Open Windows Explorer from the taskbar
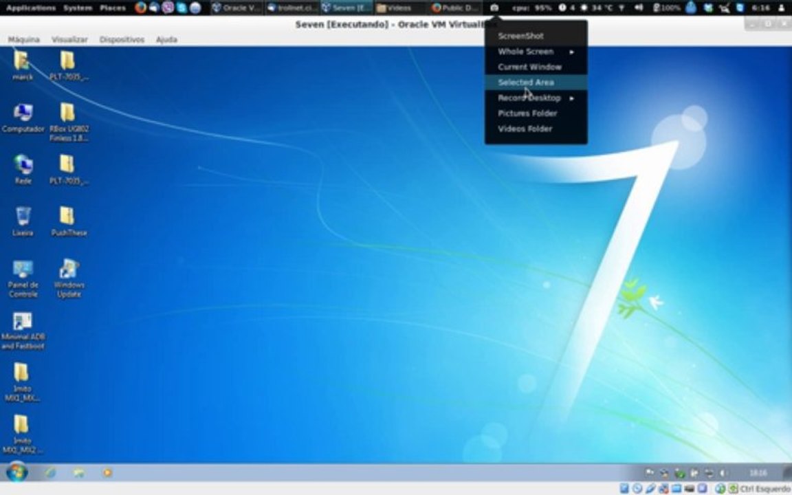The height and width of the screenshot is (495, 792). [79, 473]
